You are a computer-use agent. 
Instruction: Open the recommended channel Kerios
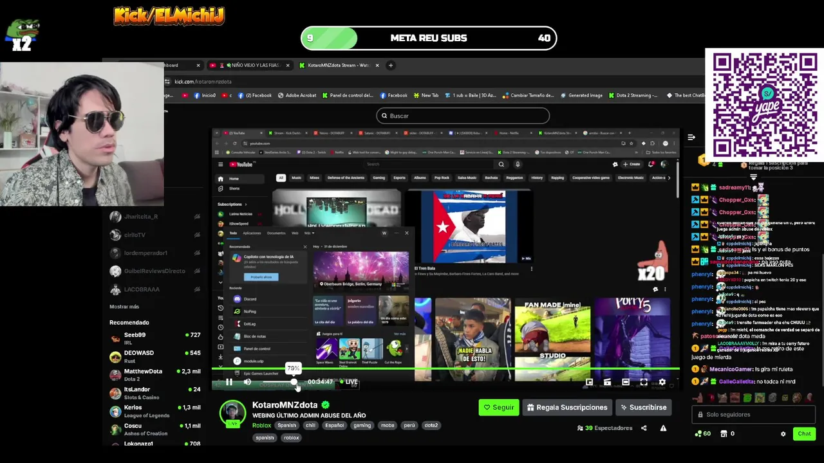coord(155,410)
